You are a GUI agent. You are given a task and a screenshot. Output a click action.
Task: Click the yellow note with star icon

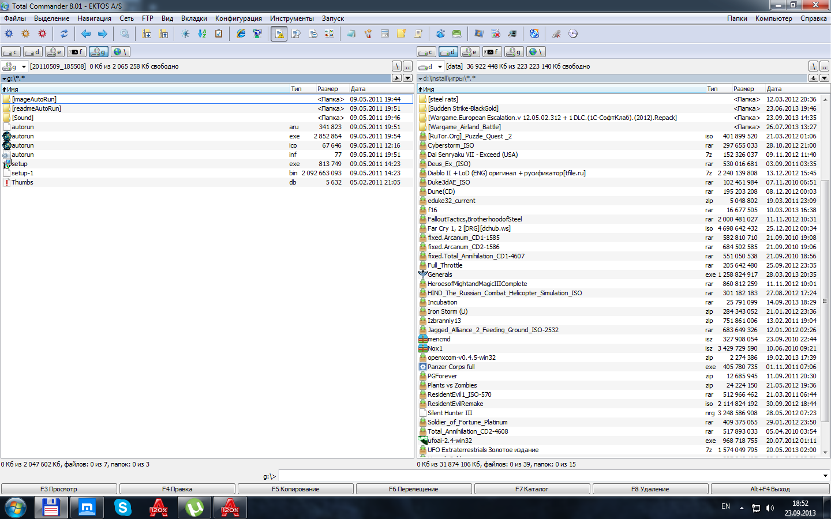coord(402,34)
